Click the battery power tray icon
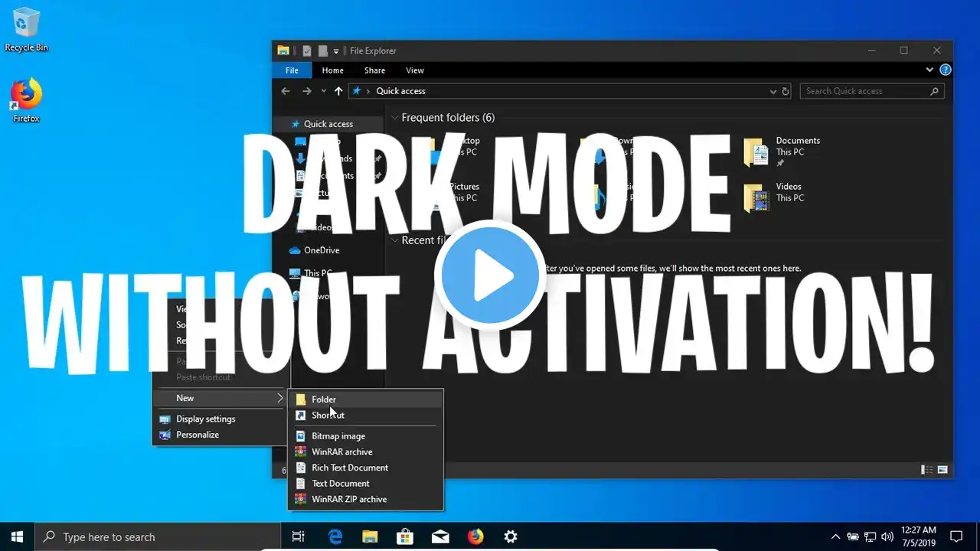 pyautogui.click(x=853, y=536)
